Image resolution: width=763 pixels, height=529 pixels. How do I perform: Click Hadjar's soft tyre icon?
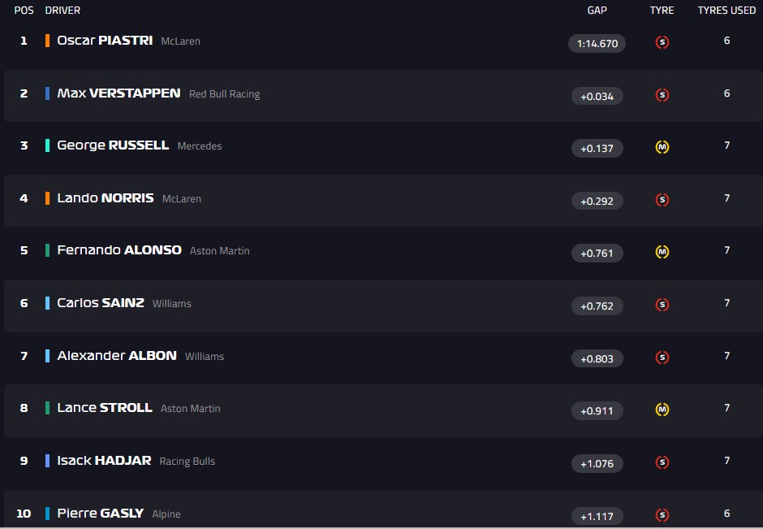pos(662,463)
